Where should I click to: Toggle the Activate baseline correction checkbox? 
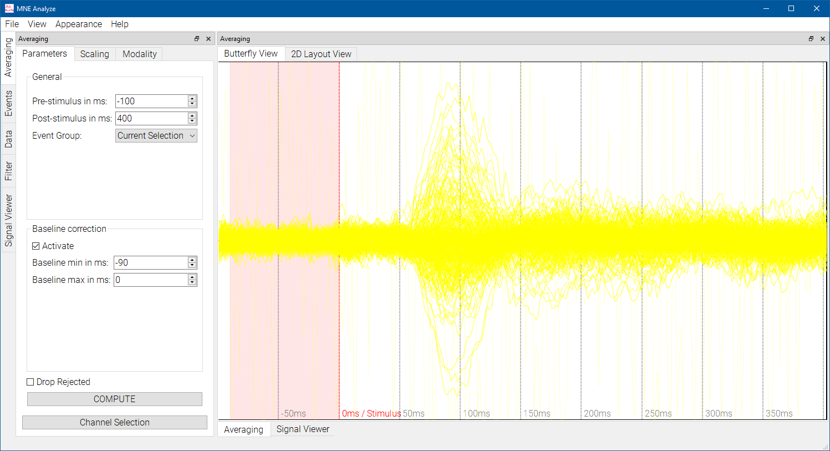pyautogui.click(x=36, y=246)
